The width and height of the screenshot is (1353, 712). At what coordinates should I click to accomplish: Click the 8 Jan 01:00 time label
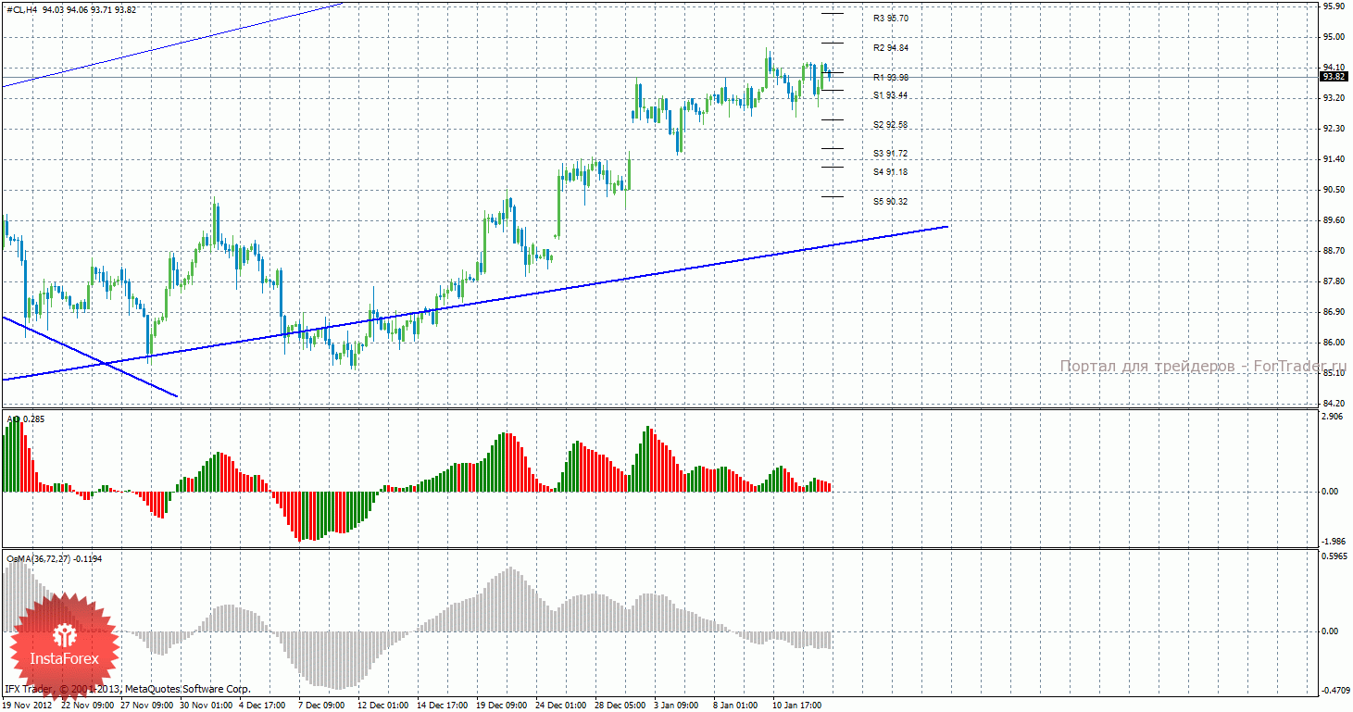click(736, 706)
